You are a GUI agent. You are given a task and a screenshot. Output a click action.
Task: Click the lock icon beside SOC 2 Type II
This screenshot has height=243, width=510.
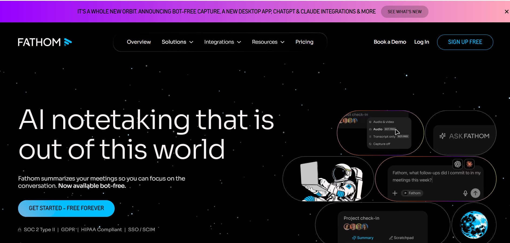[20, 230]
